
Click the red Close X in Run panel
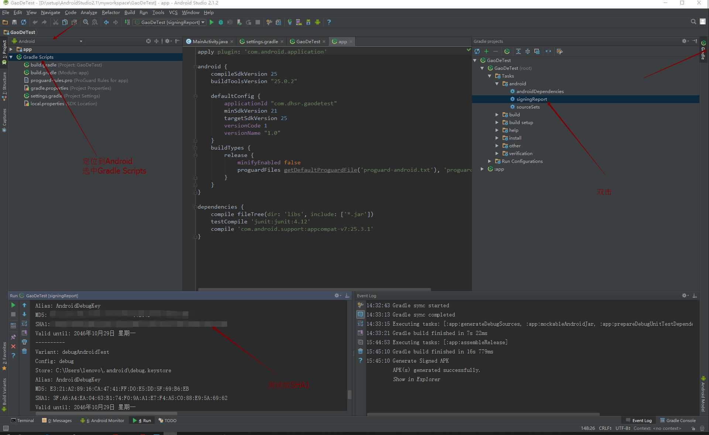(13, 346)
